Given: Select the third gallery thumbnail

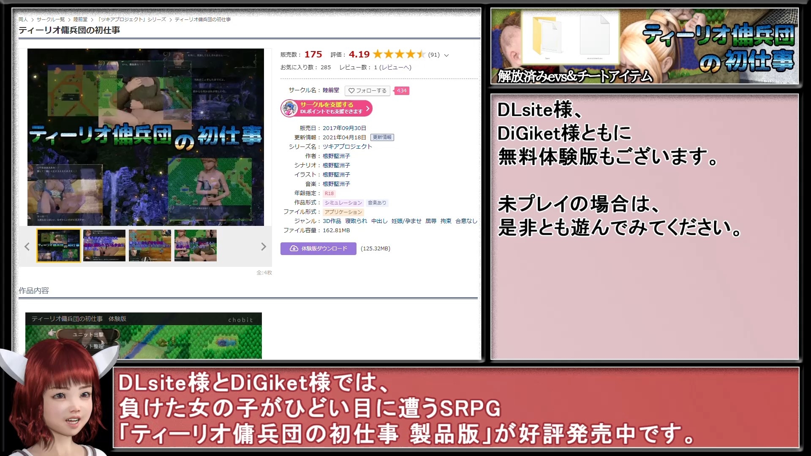Looking at the screenshot, I should [x=150, y=246].
